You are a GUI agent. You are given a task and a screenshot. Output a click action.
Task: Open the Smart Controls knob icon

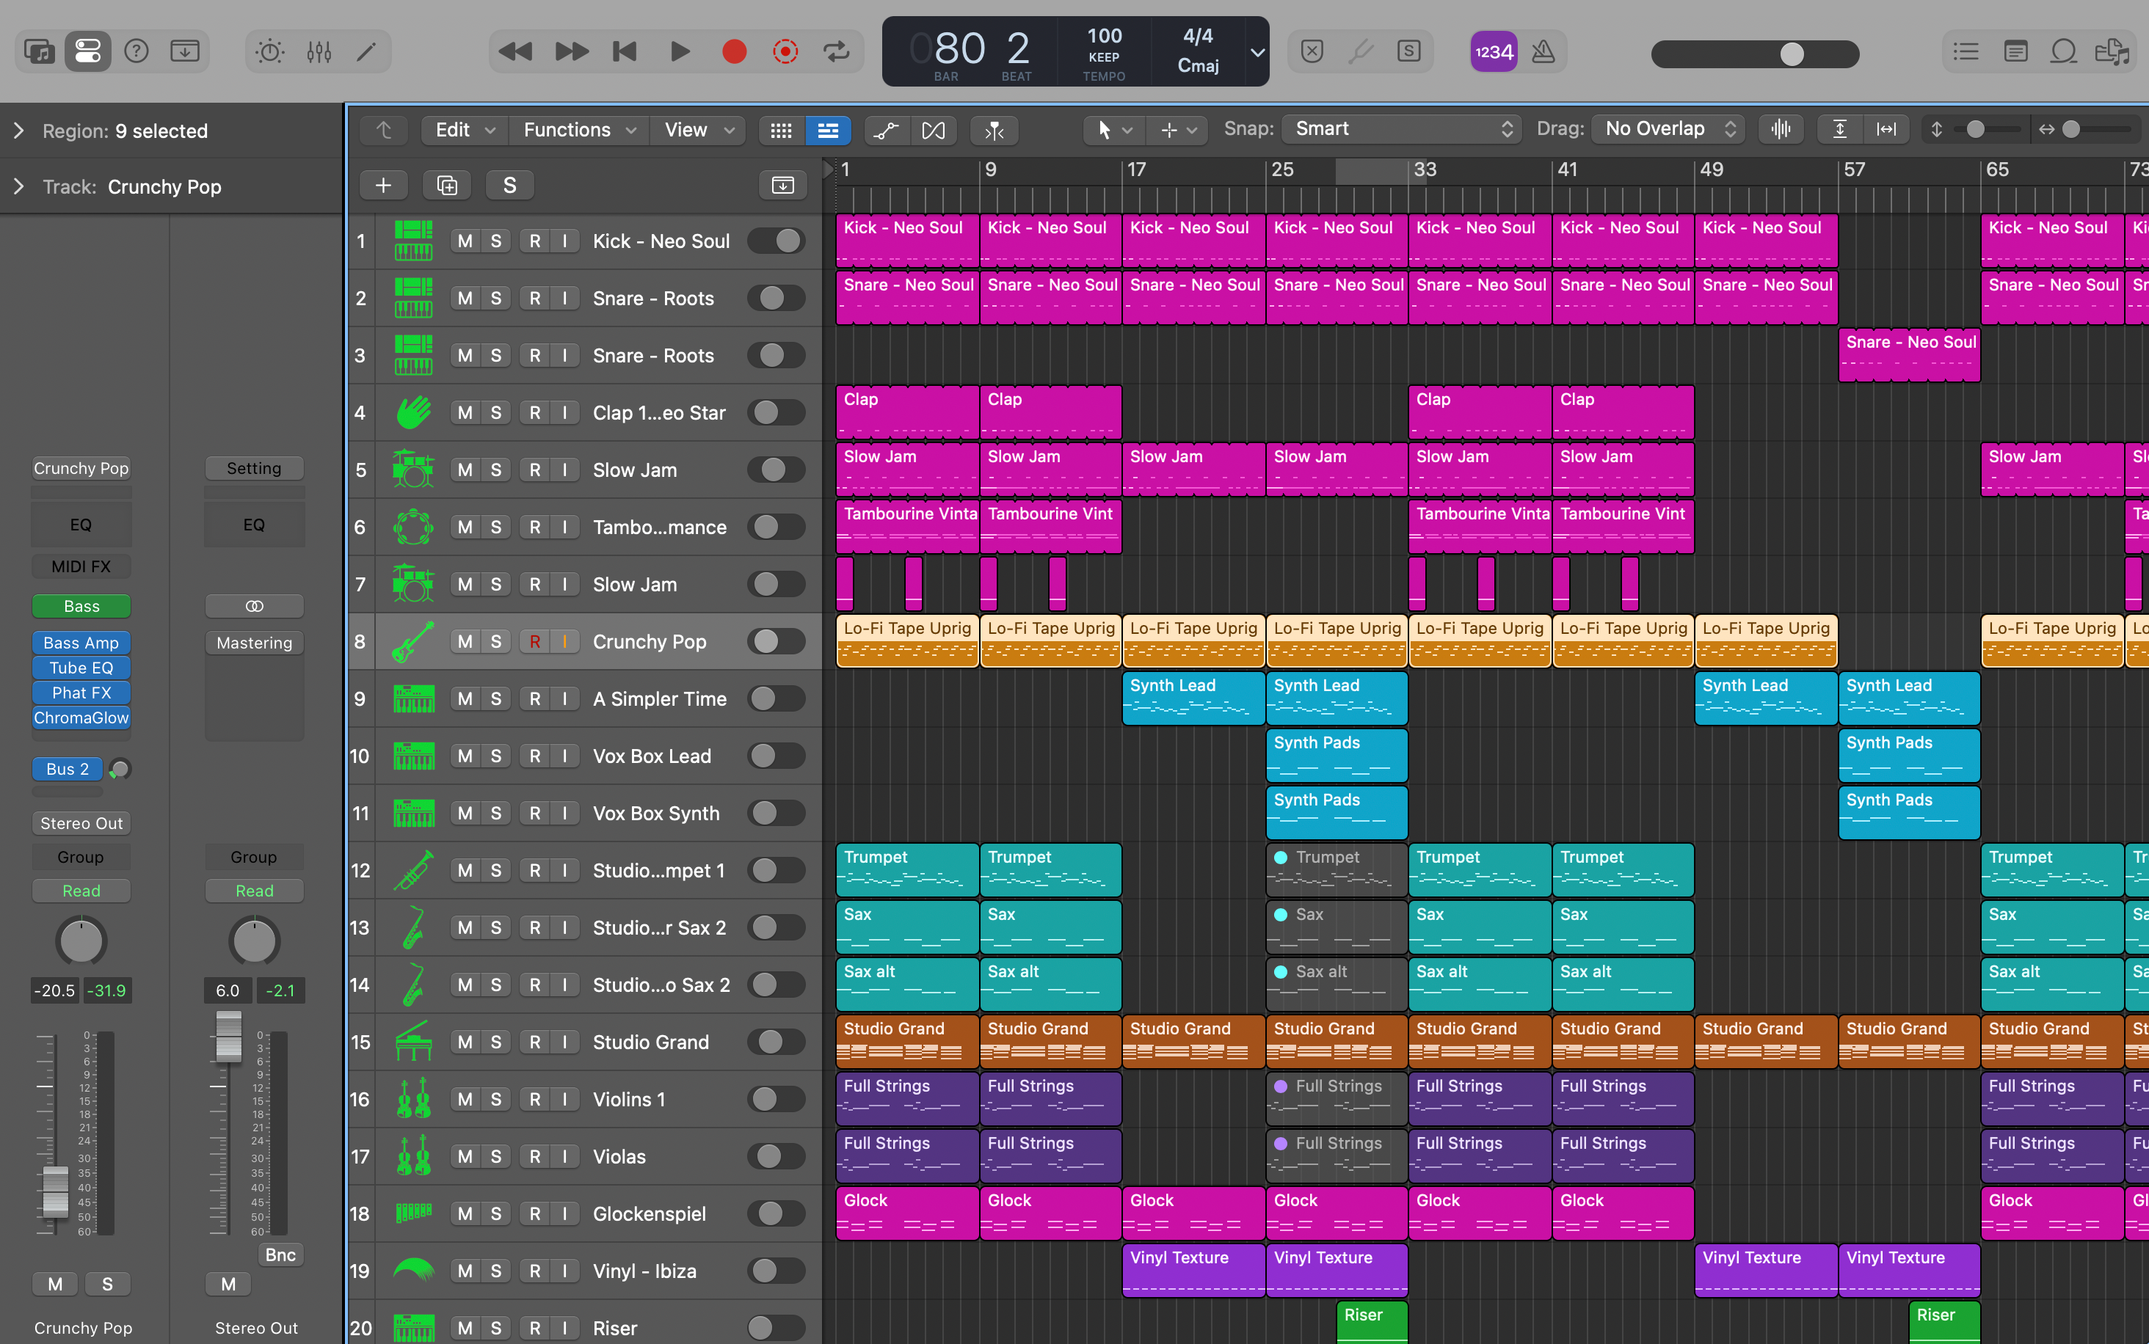point(269,51)
